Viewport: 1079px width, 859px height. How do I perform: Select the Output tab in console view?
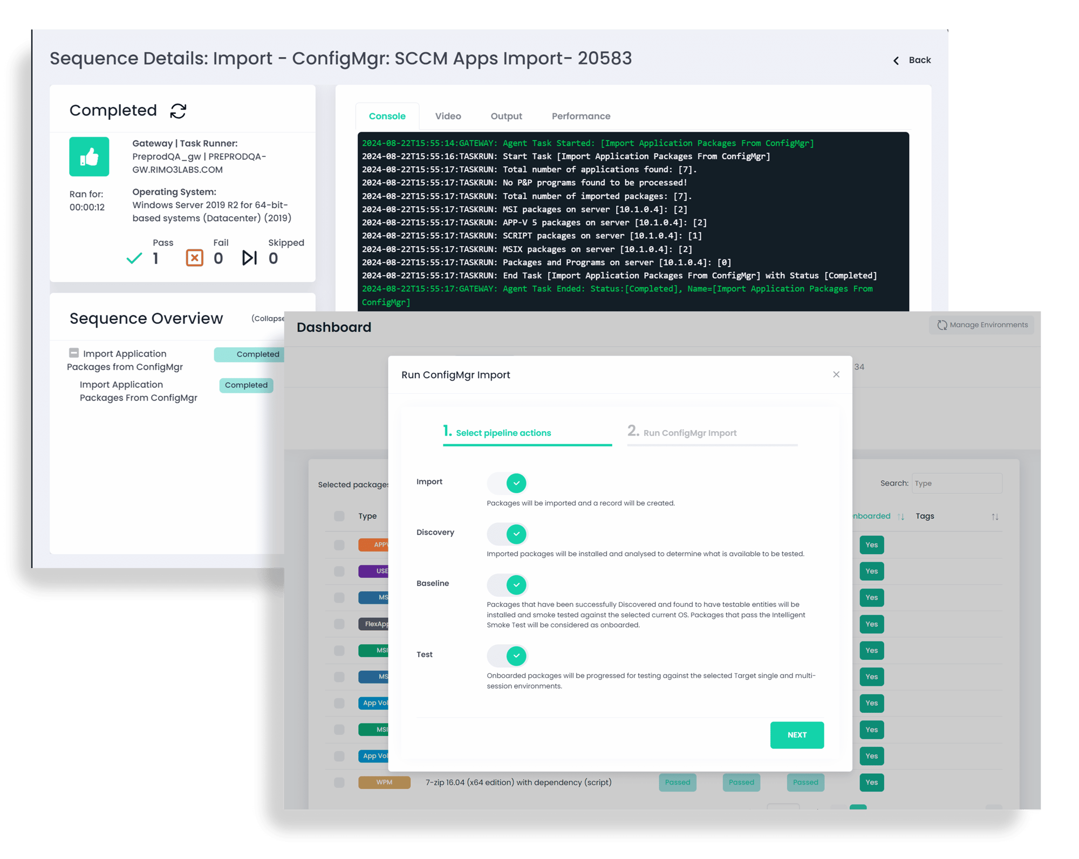[507, 115]
